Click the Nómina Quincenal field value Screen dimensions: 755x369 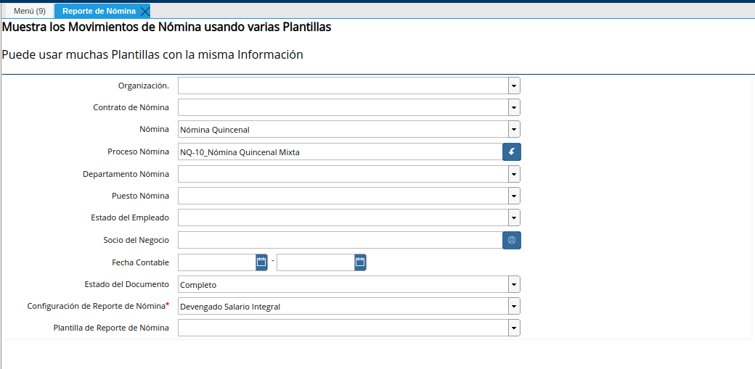(343, 130)
